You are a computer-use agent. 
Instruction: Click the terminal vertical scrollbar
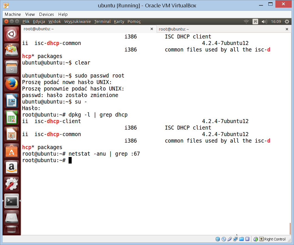pyautogui.click(x=290, y=229)
